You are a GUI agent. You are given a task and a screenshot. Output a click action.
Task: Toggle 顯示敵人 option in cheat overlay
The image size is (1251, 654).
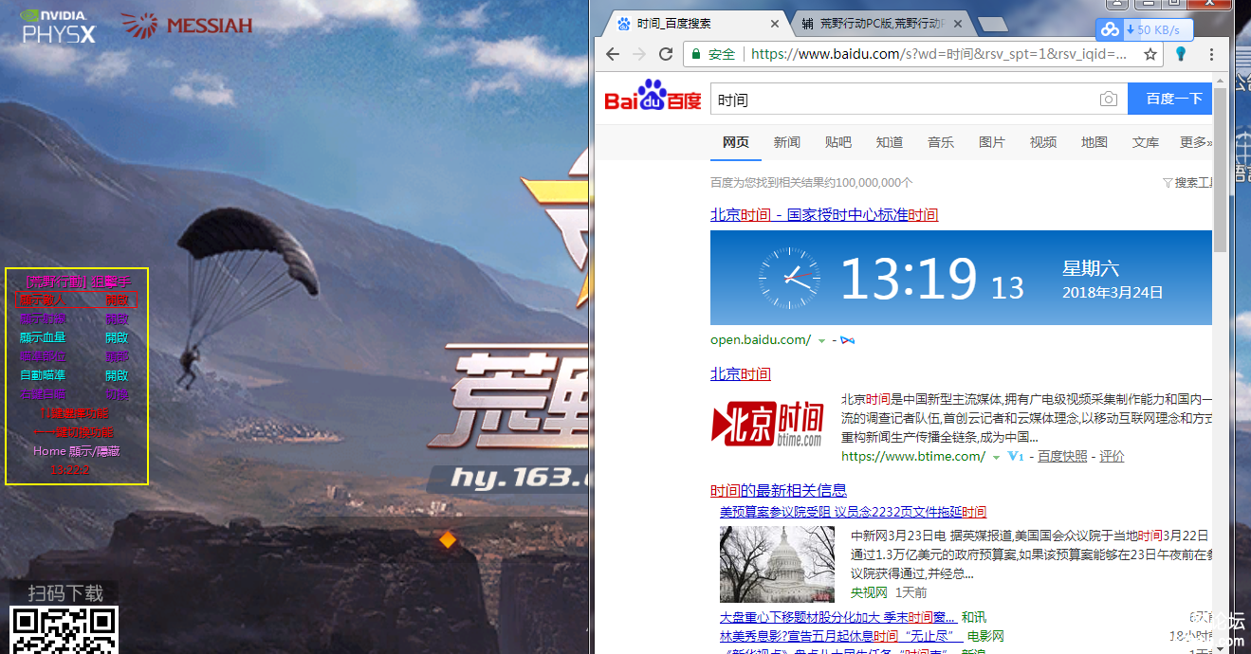(77, 300)
